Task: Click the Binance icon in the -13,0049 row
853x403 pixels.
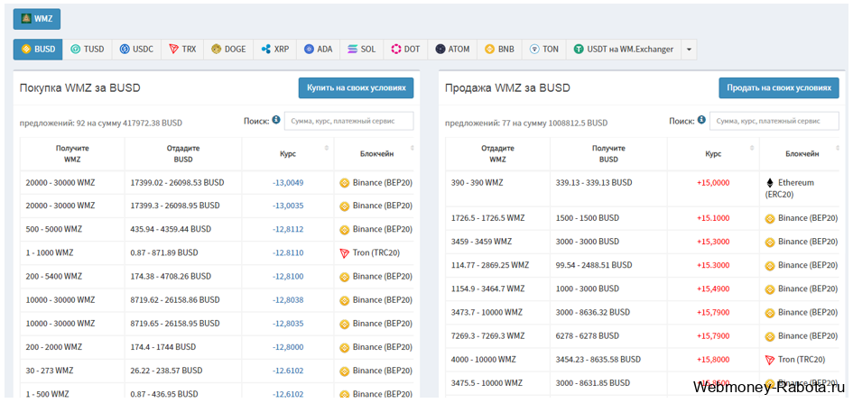Action: [x=344, y=183]
